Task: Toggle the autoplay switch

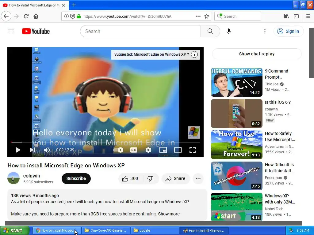Action: tap(118, 150)
